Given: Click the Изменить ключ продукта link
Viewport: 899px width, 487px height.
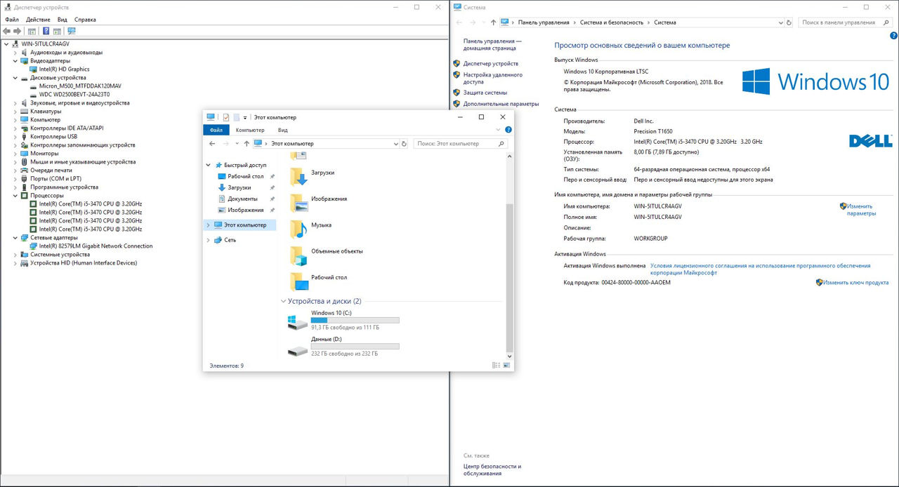Looking at the screenshot, I should click(x=856, y=283).
